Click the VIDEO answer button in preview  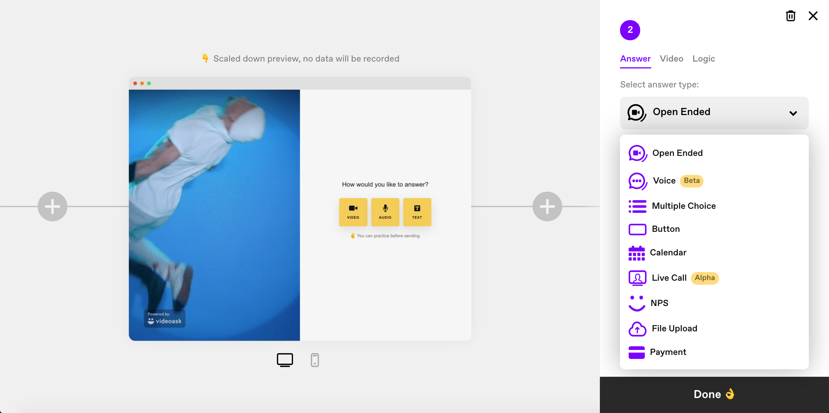[353, 212]
